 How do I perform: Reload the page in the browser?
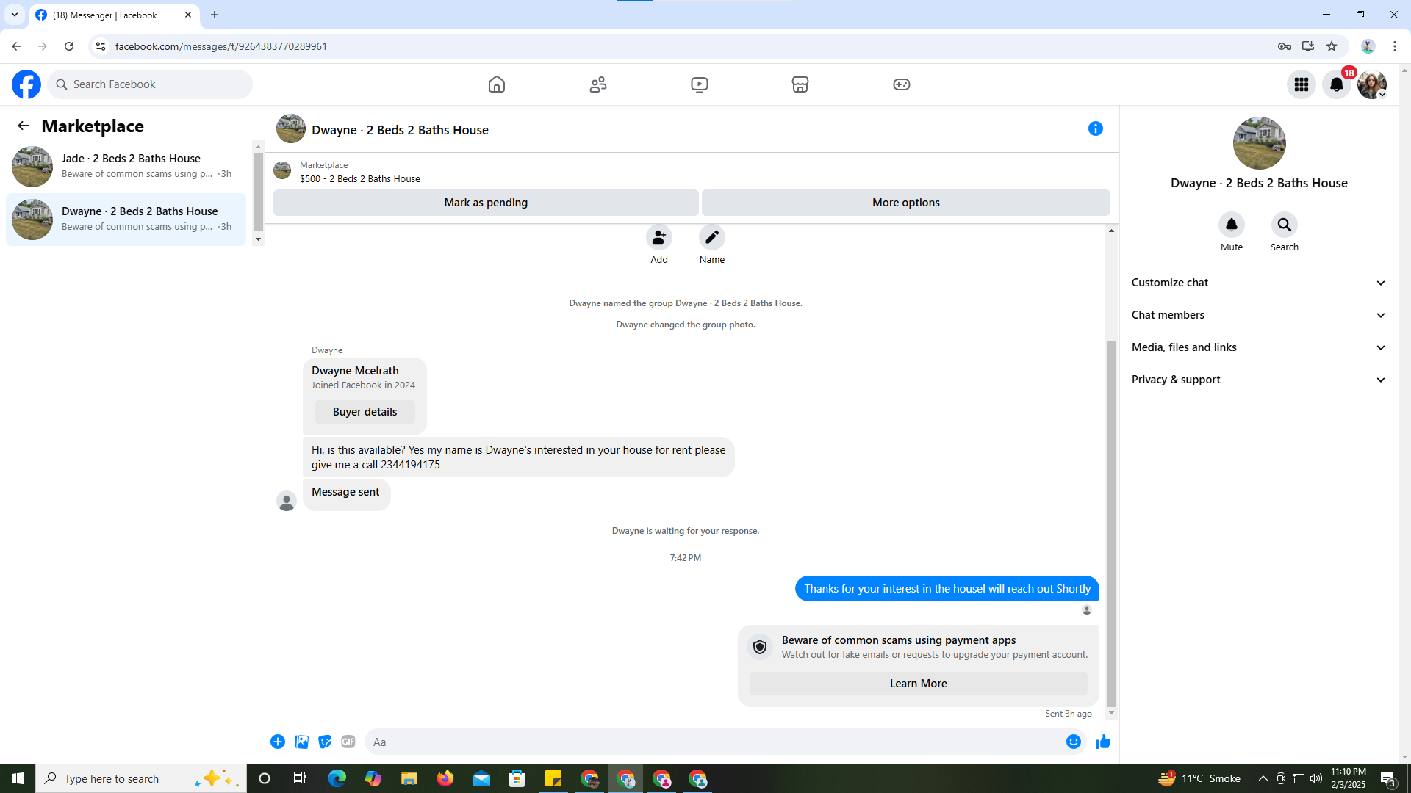[69, 46]
